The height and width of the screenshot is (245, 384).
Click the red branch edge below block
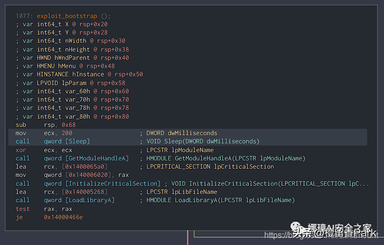[x=187, y=237]
